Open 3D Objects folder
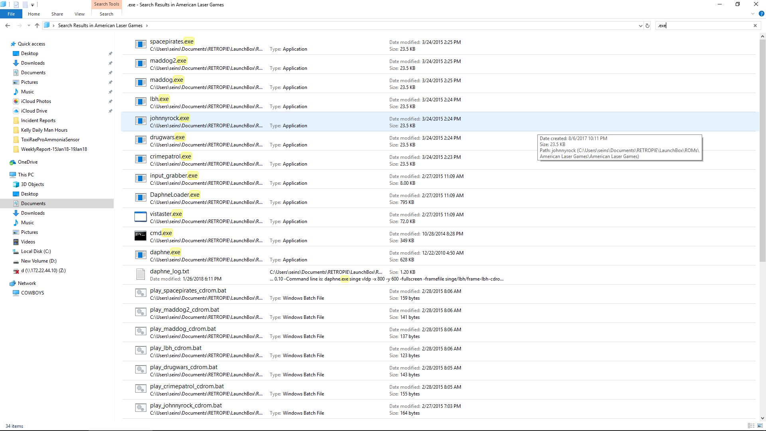This screenshot has width=766, height=431. [x=32, y=184]
